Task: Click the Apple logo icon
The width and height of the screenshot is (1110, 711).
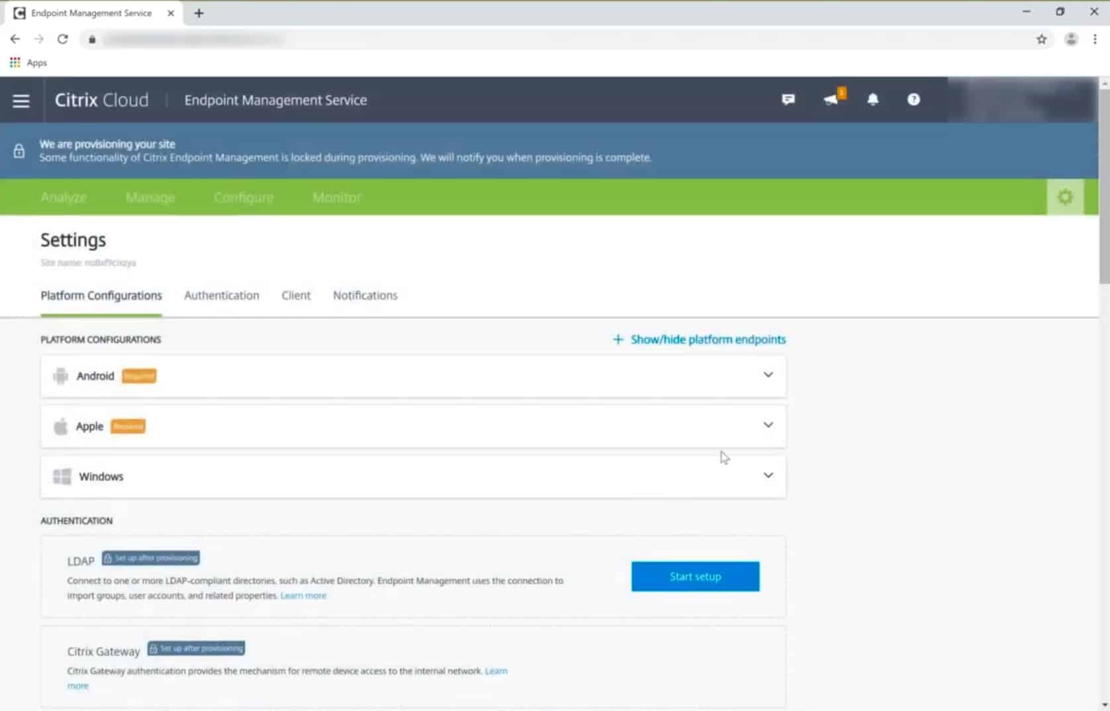Action: pyautogui.click(x=60, y=426)
